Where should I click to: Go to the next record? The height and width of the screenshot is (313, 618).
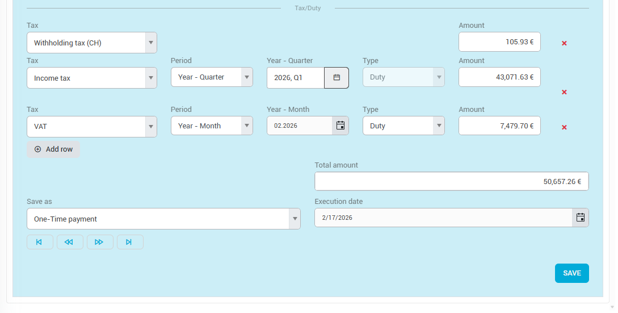tap(100, 242)
